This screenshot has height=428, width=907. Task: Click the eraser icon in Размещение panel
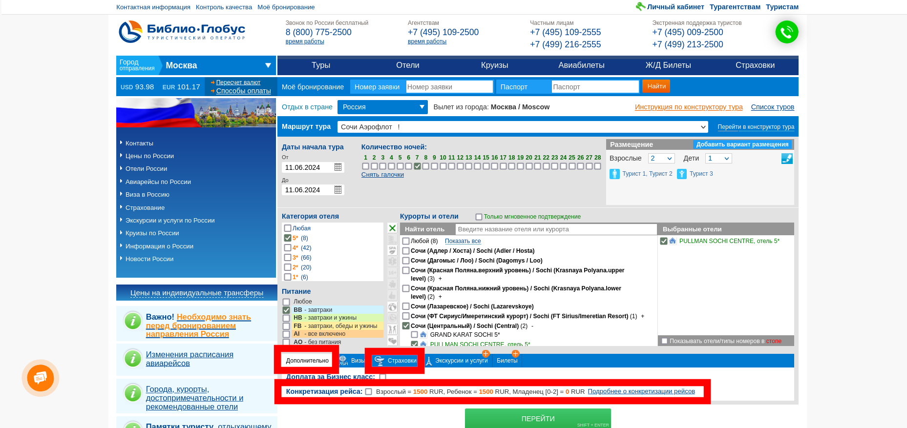[786, 159]
